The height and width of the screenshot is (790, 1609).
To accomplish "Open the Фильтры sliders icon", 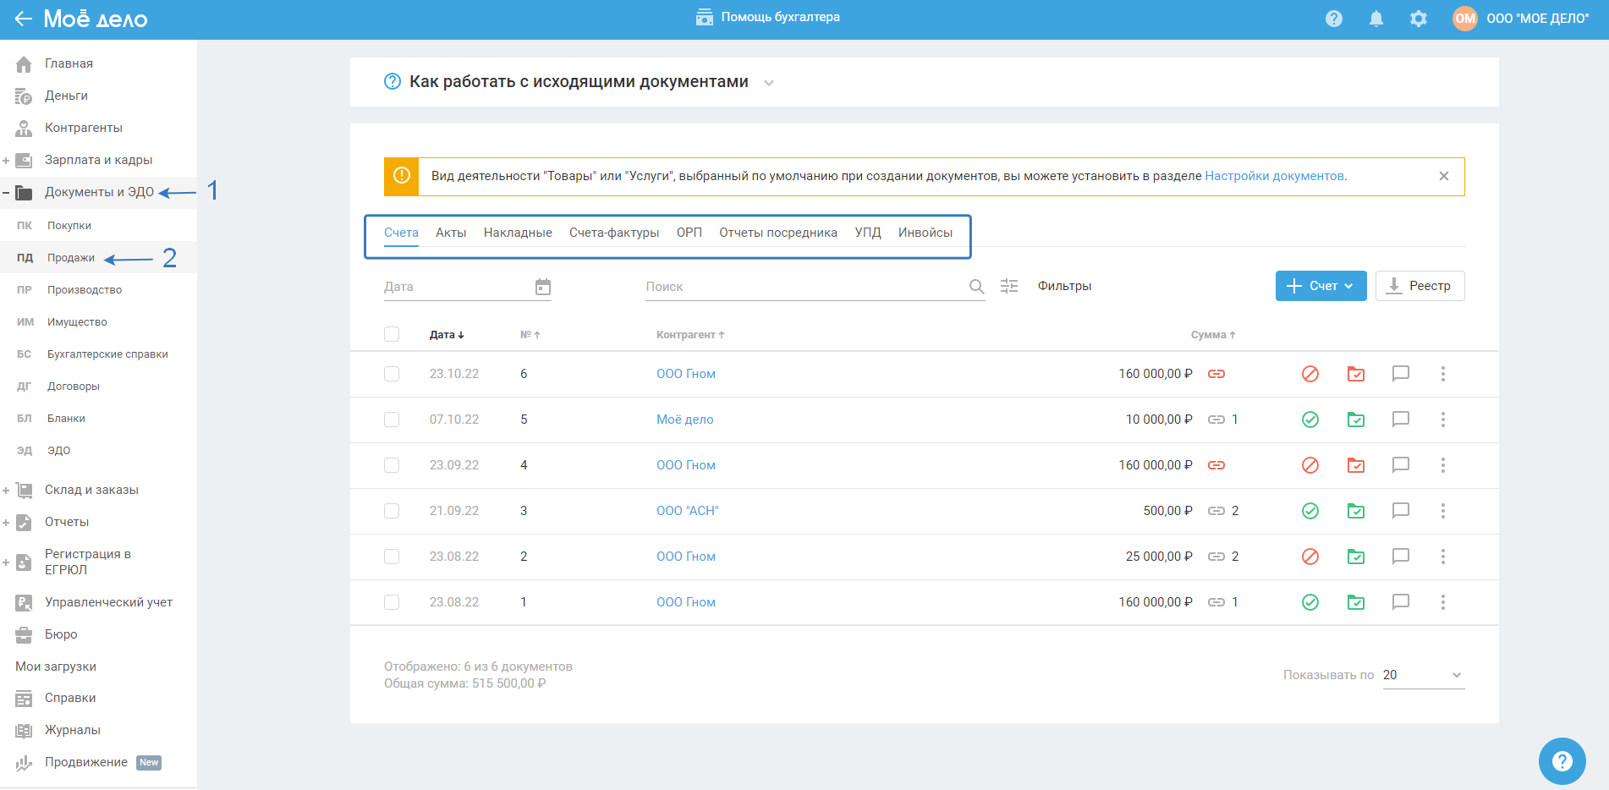I will [1009, 286].
